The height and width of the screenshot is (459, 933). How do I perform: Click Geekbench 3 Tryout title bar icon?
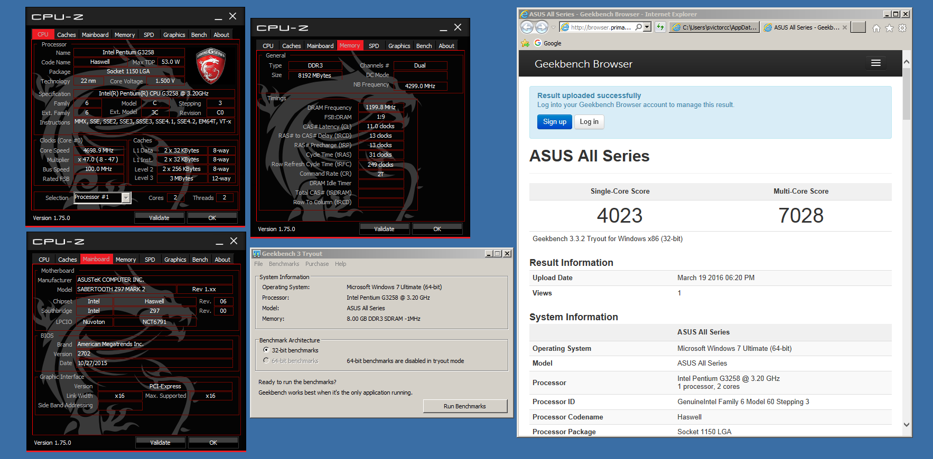[257, 254]
